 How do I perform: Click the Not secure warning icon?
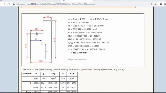click(x=14, y=4)
